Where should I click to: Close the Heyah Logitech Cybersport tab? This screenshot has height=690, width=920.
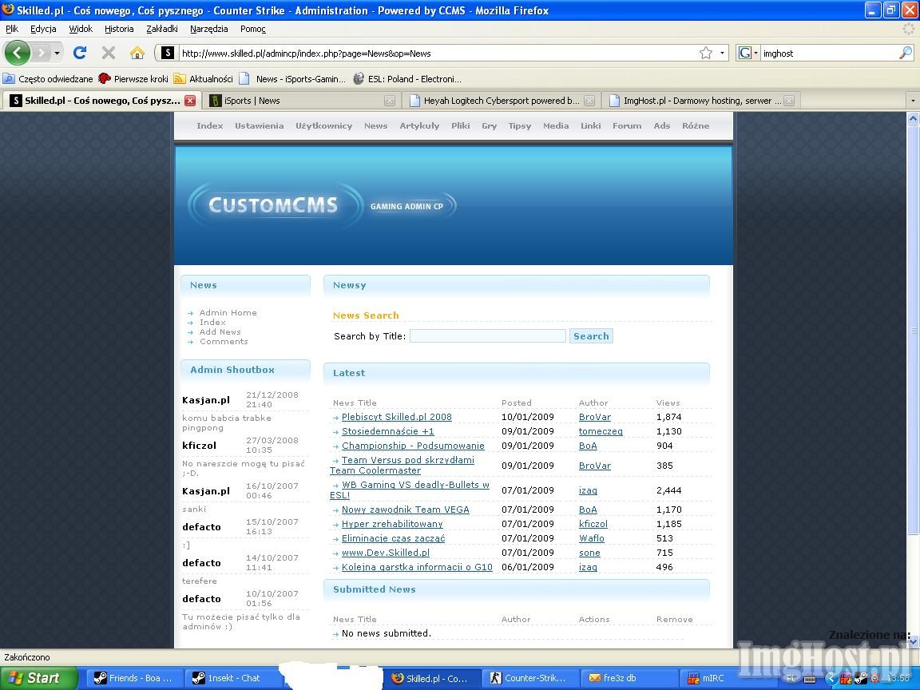coord(589,101)
